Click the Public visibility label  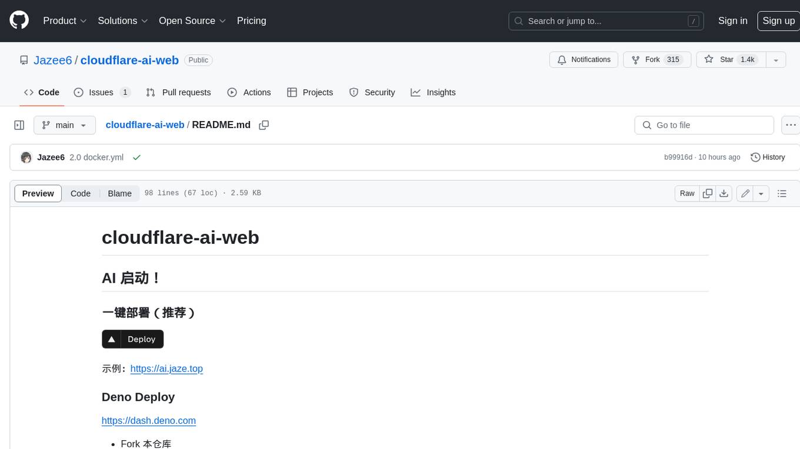click(198, 60)
